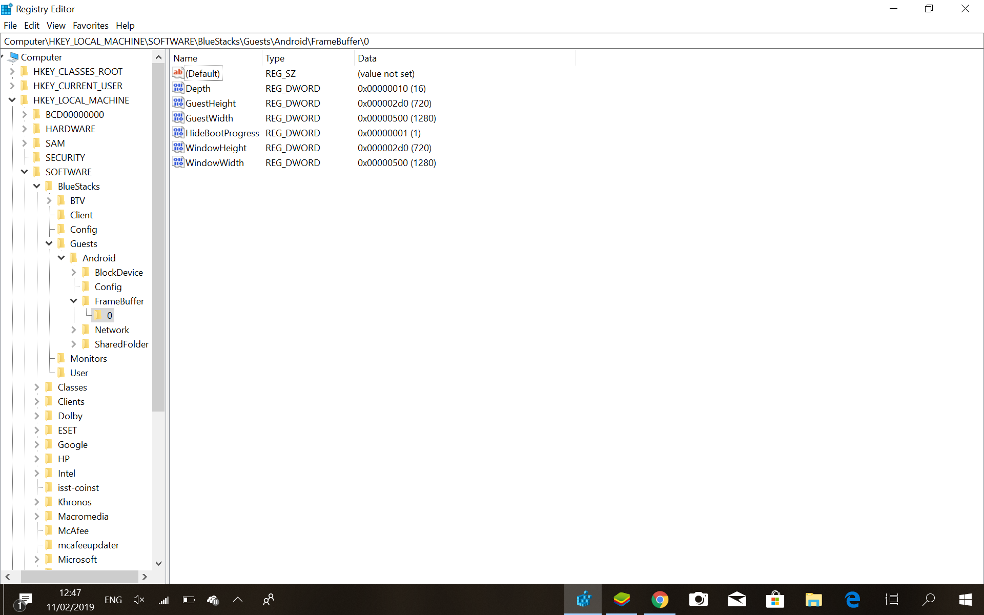Open Microsoft Store from the taskbar

tap(775, 599)
